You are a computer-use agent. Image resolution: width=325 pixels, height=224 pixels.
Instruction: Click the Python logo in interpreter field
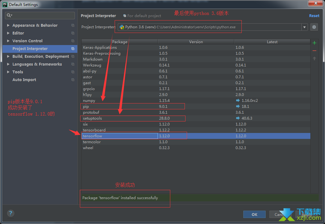(x=122, y=27)
